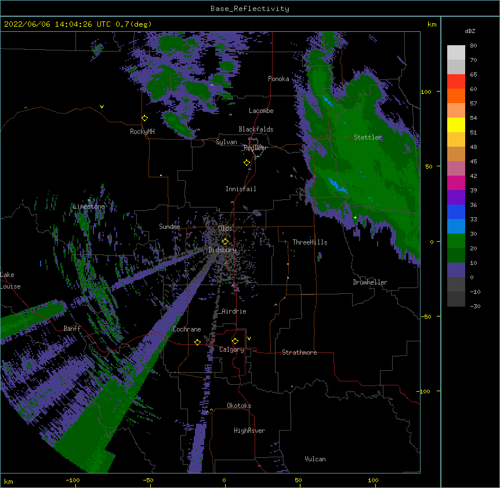Click the HighRiver label
The width and height of the screenshot is (500, 488).
[x=249, y=431]
